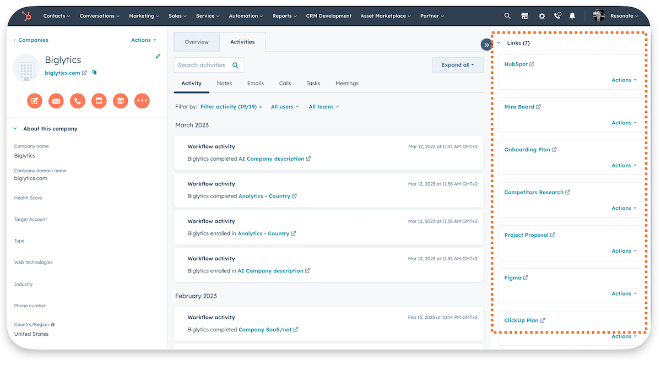Open the ClickUp Plan link

[521, 320]
